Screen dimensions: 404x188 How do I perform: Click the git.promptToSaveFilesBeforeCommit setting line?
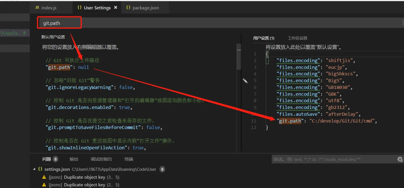point(104,127)
